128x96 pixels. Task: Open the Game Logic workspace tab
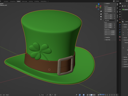[25, 1]
